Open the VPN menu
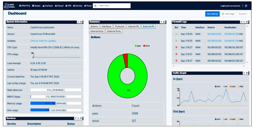The width and height of the screenshot is (253, 129). click(68, 6)
